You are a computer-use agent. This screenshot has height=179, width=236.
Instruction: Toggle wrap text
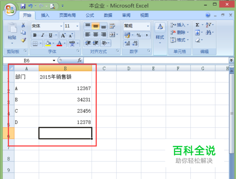click(112, 26)
